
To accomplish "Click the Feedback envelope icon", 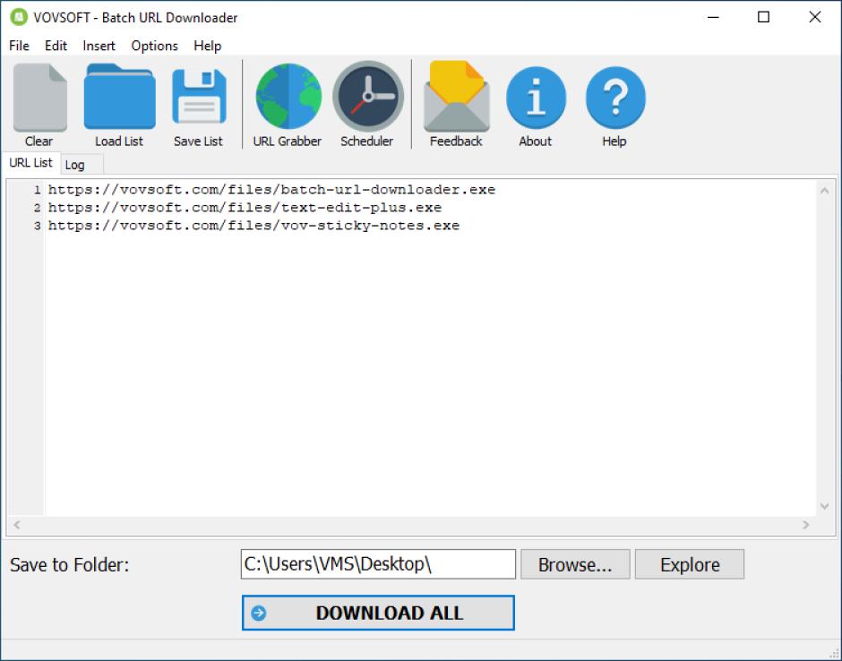I will click(x=456, y=96).
